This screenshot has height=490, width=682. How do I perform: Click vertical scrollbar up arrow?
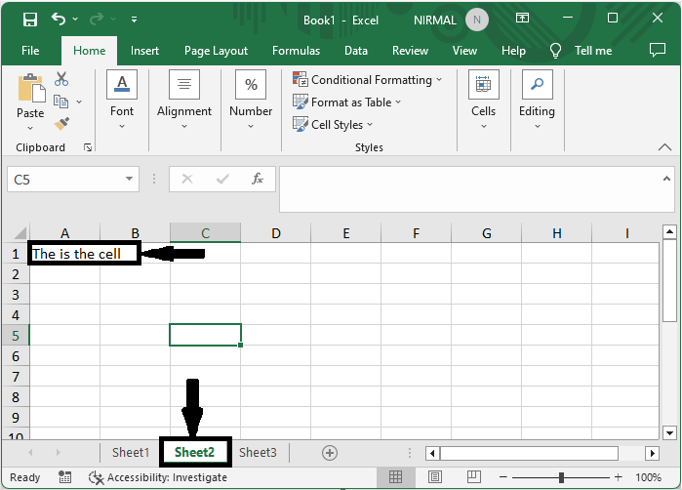coord(669,231)
